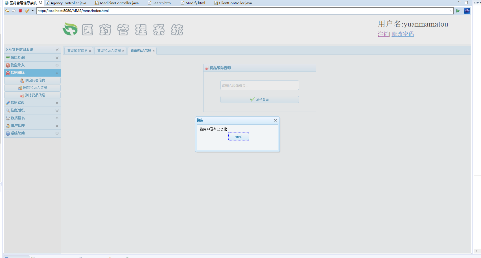Click the 药品编号查询 panel title
The height and width of the screenshot is (258, 481).
220,68
